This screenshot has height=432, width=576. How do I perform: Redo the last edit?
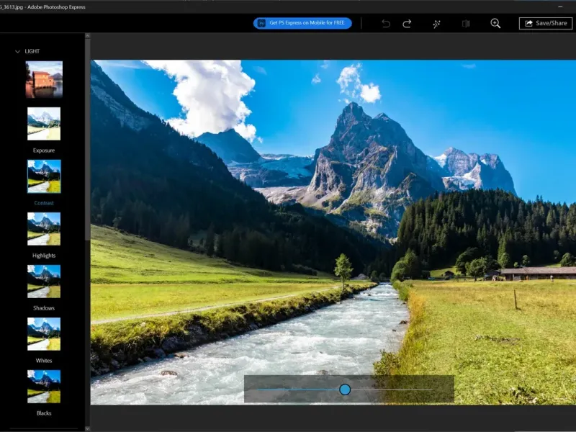tap(407, 24)
